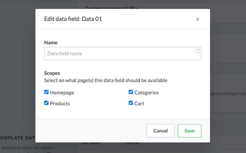Click the dimmed Variable column header
This screenshot has width=246, height=153.
(90, 144)
